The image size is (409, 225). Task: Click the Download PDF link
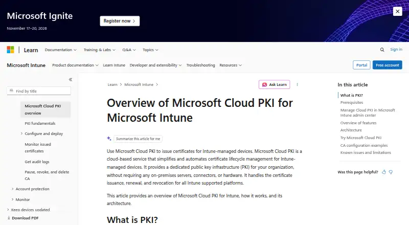(x=25, y=218)
